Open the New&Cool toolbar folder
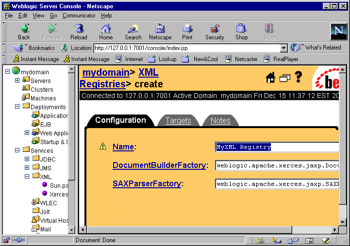This screenshot has height=246, width=350. (200, 59)
